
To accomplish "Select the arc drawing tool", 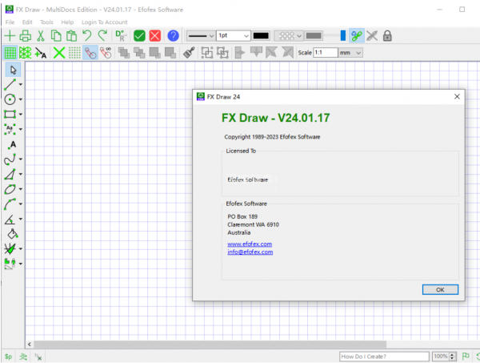I will pyautogui.click(x=10, y=204).
